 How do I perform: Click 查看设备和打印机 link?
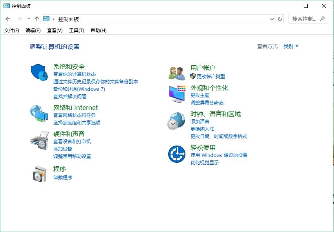pos(72,141)
